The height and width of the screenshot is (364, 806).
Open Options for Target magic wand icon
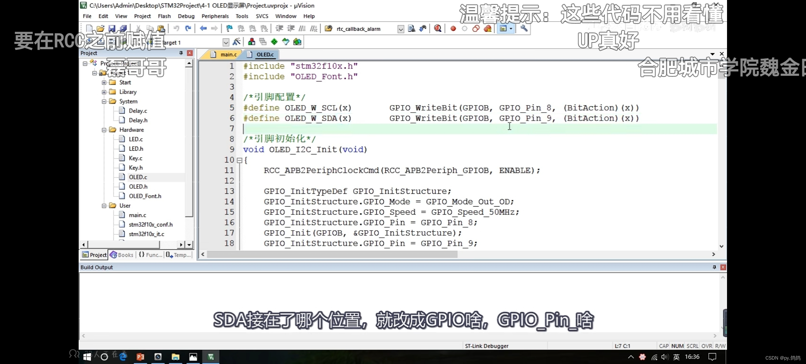237,42
